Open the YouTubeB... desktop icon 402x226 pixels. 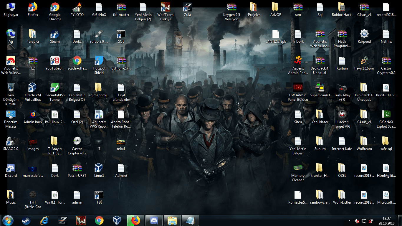(x=55, y=63)
